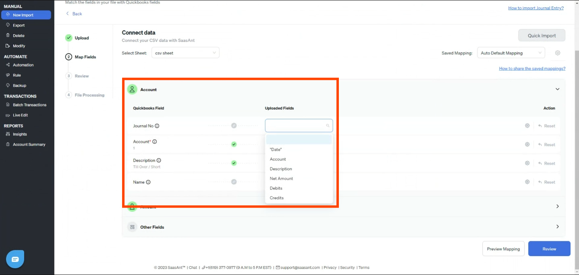Open settings gear for Description row
The width and height of the screenshot is (579, 275).
pyautogui.click(x=527, y=163)
